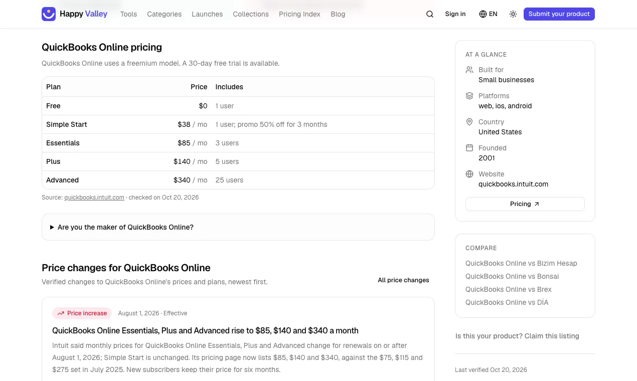Expand "Are you the maker of QuickBooks Online?"
Viewport: 637px width, 381px height.
click(x=238, y=227)
